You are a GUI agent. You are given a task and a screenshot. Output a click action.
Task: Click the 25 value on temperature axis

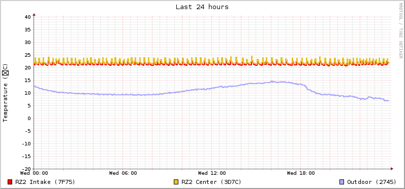coord(28,55)
